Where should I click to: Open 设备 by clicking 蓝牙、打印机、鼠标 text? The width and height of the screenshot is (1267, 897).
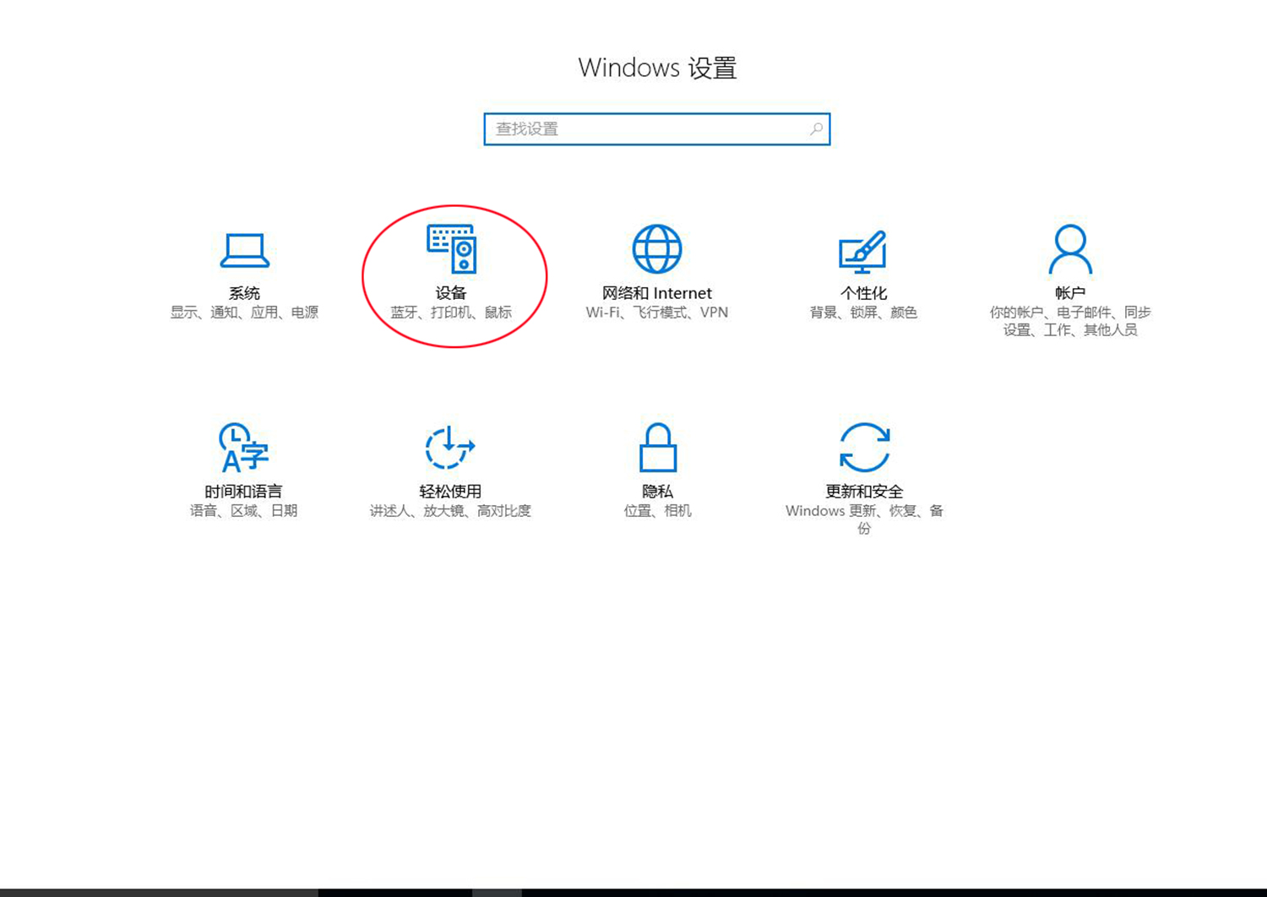pos(451,312)
